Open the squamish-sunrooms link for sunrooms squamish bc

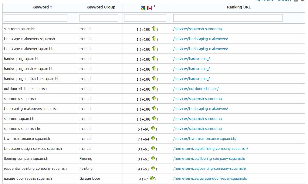[x=198, y=129]
